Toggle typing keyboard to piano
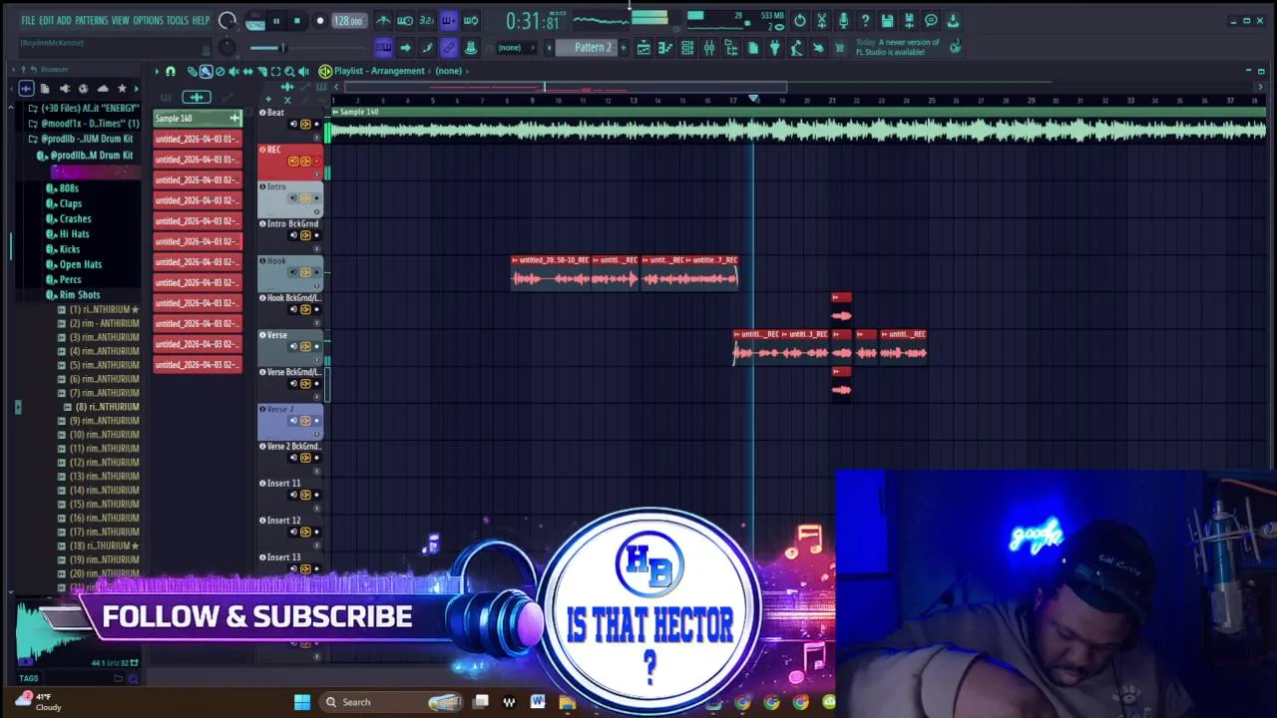Image resolution: width=1277 pixels, height=718 pixels. tap(383, 48)
